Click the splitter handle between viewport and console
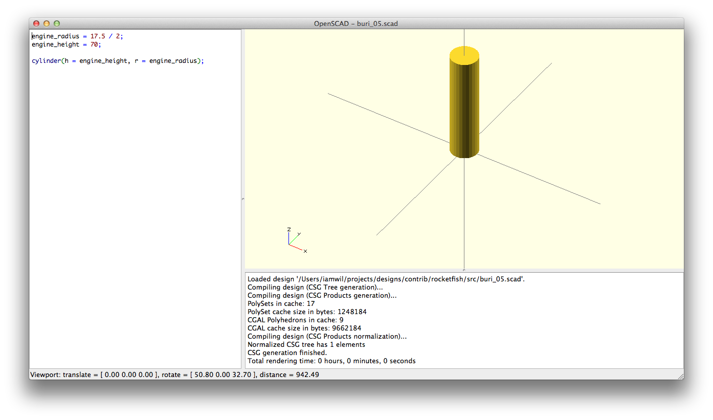The image size is (713, 420). coord(464,270)
